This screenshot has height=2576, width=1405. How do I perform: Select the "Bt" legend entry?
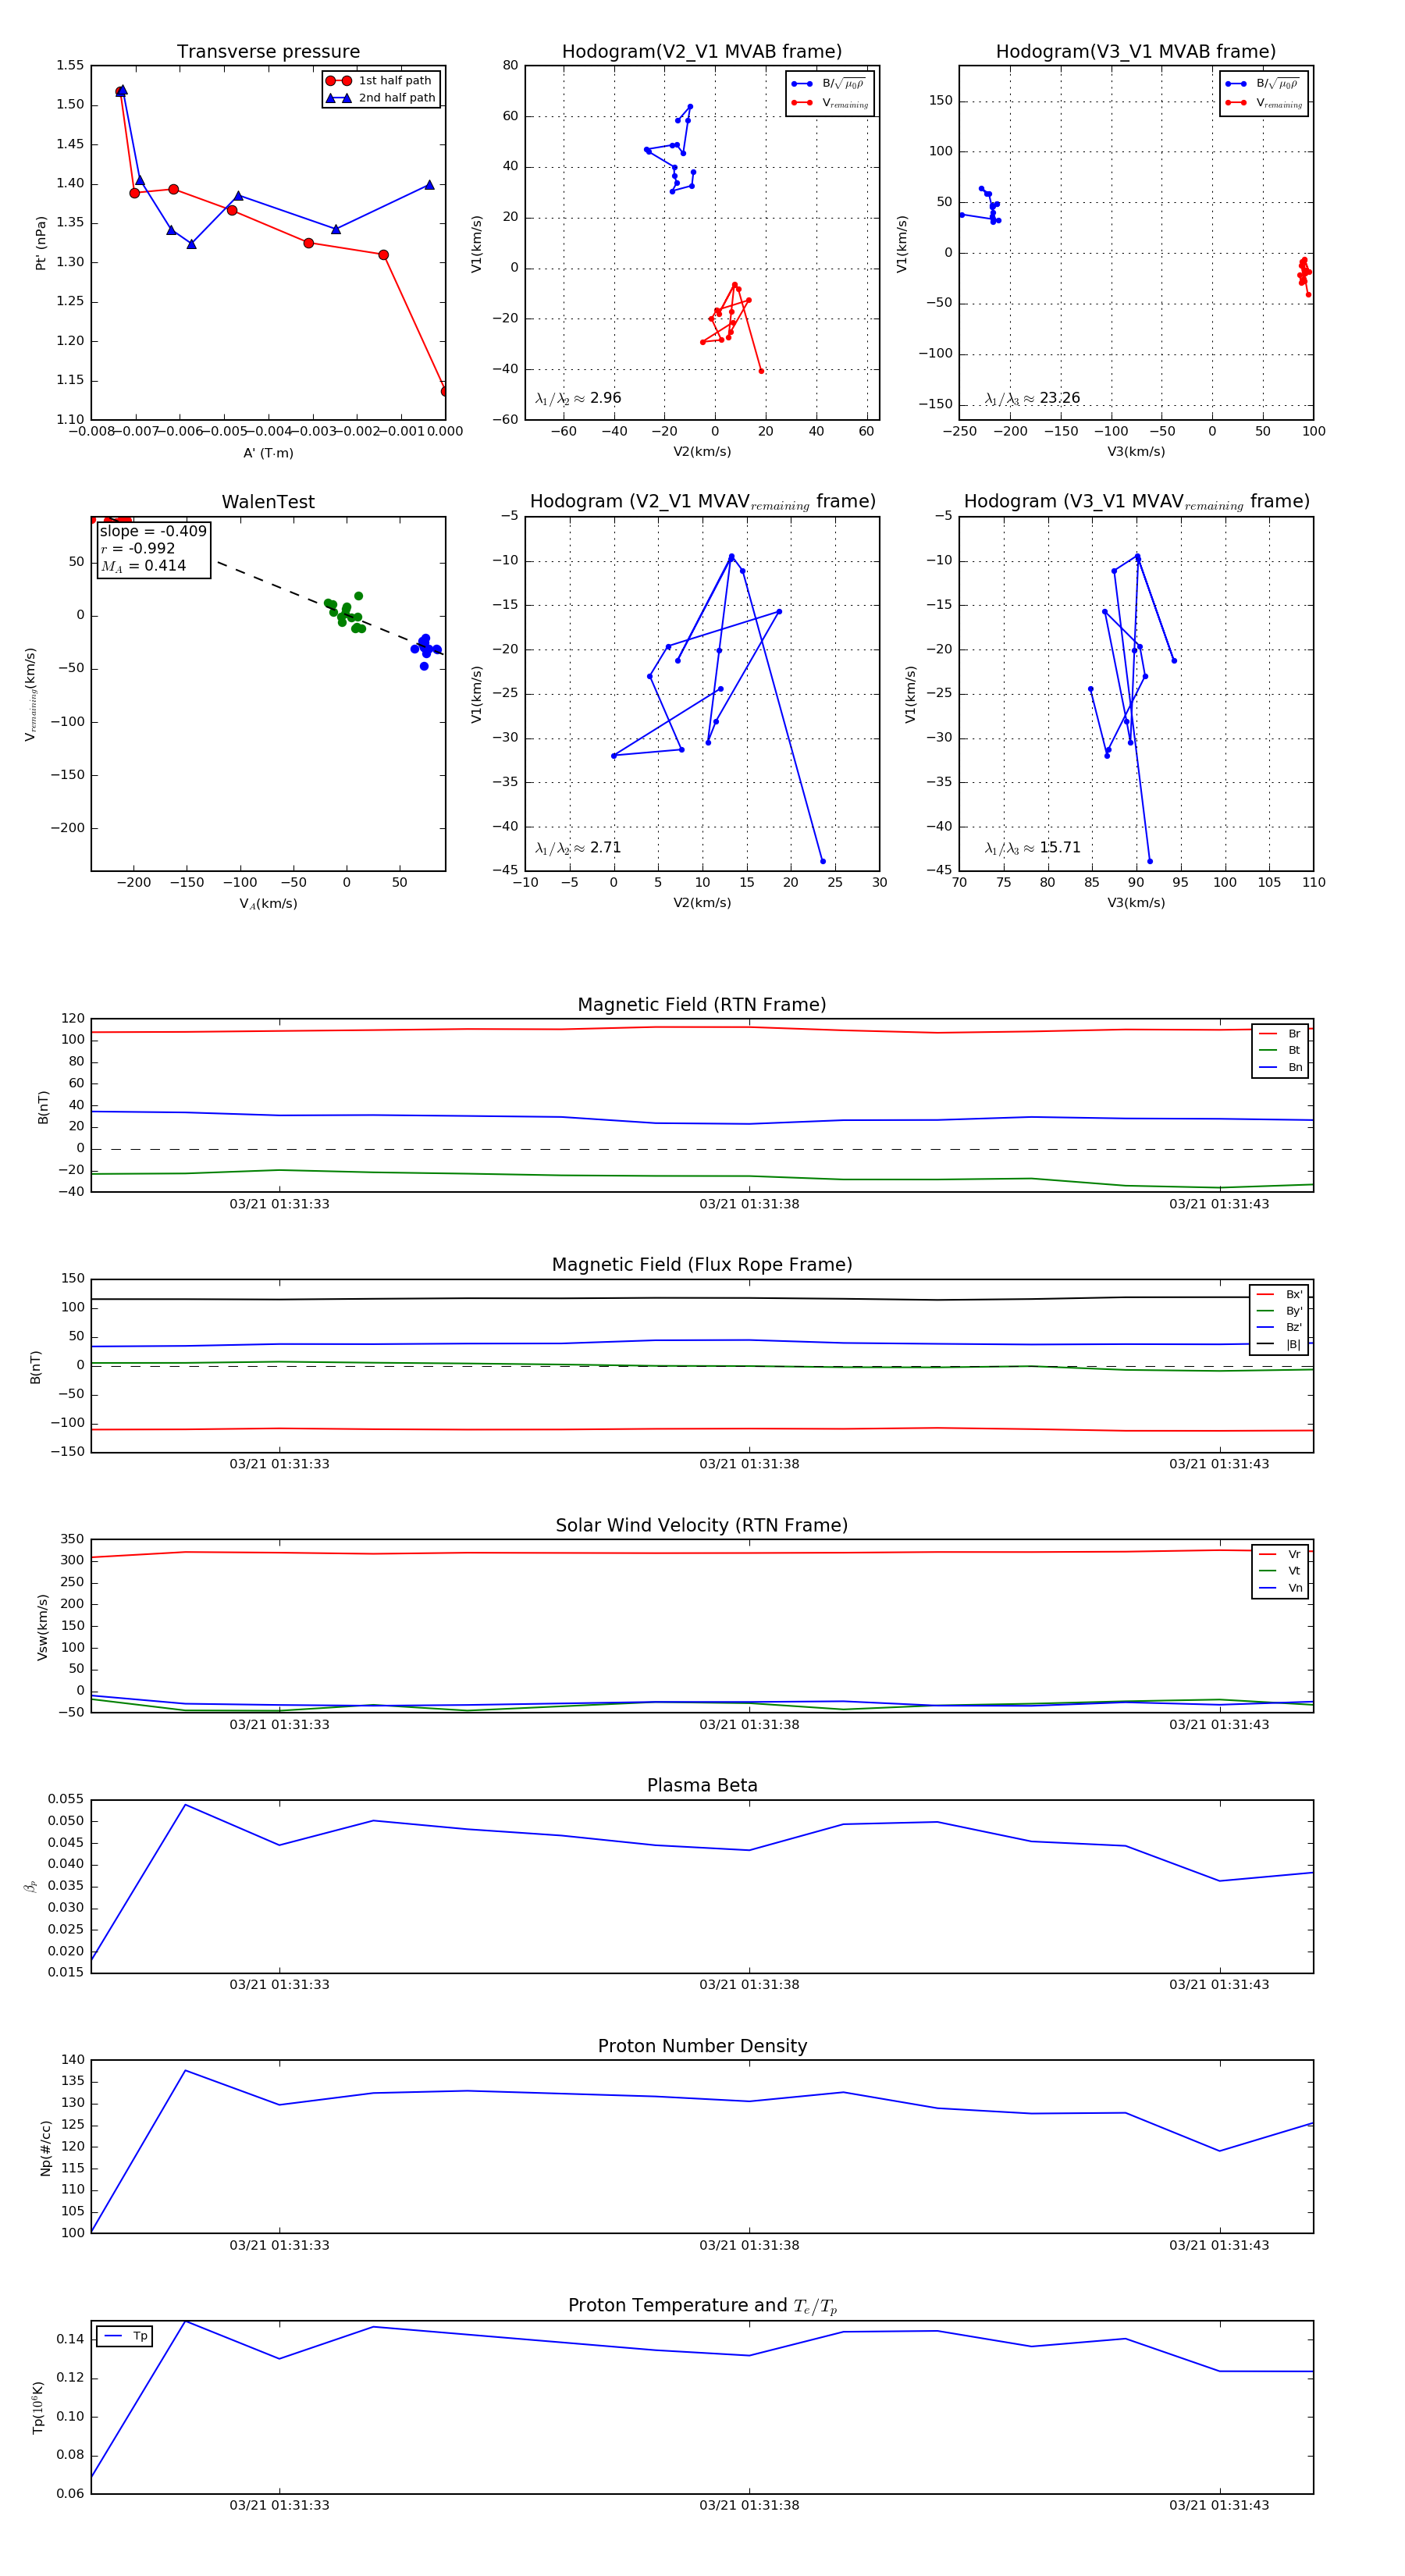click(1280, 1051)
